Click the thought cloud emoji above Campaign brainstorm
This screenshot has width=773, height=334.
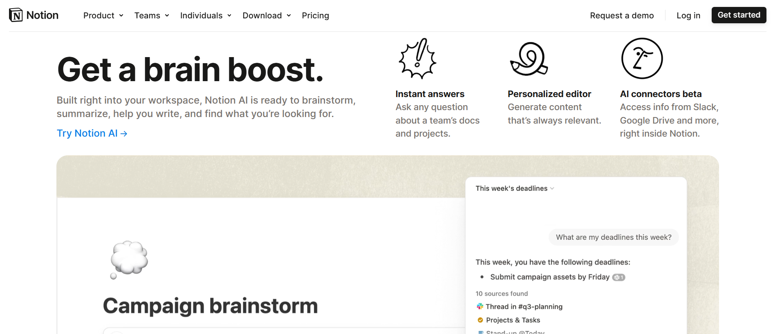[x=129, y=259]
